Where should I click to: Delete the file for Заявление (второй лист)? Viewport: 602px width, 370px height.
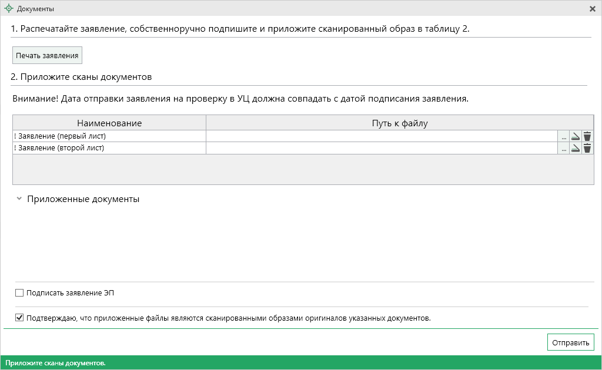[x=587, y=148]
